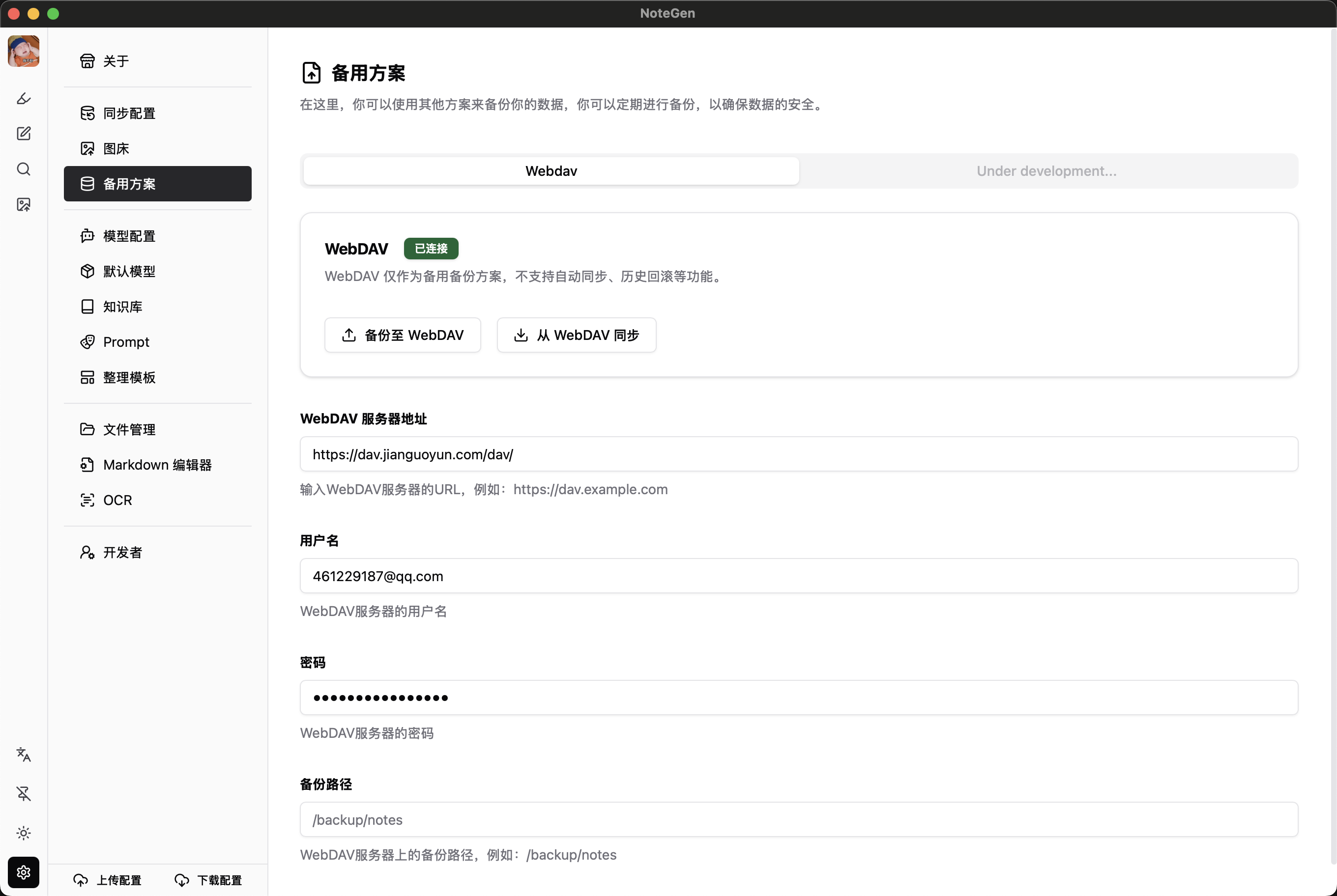1337x896 pixels.
Task: Click the 上传配置 button
Action: (x=108, y=880)
